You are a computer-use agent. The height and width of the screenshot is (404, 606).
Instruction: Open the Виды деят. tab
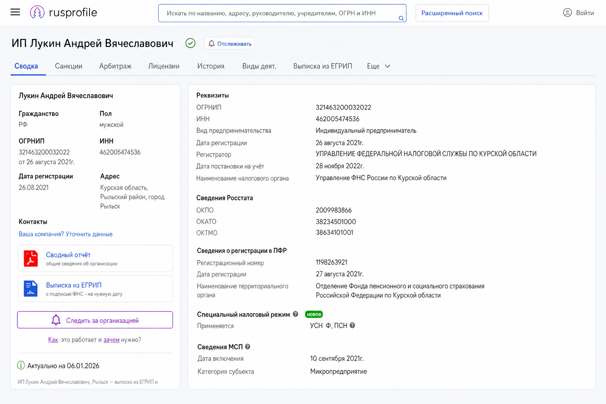(259, 66)
